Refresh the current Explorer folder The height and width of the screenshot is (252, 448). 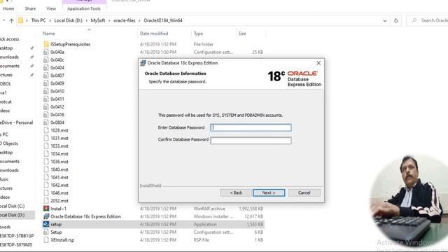[x=396, y=20]
